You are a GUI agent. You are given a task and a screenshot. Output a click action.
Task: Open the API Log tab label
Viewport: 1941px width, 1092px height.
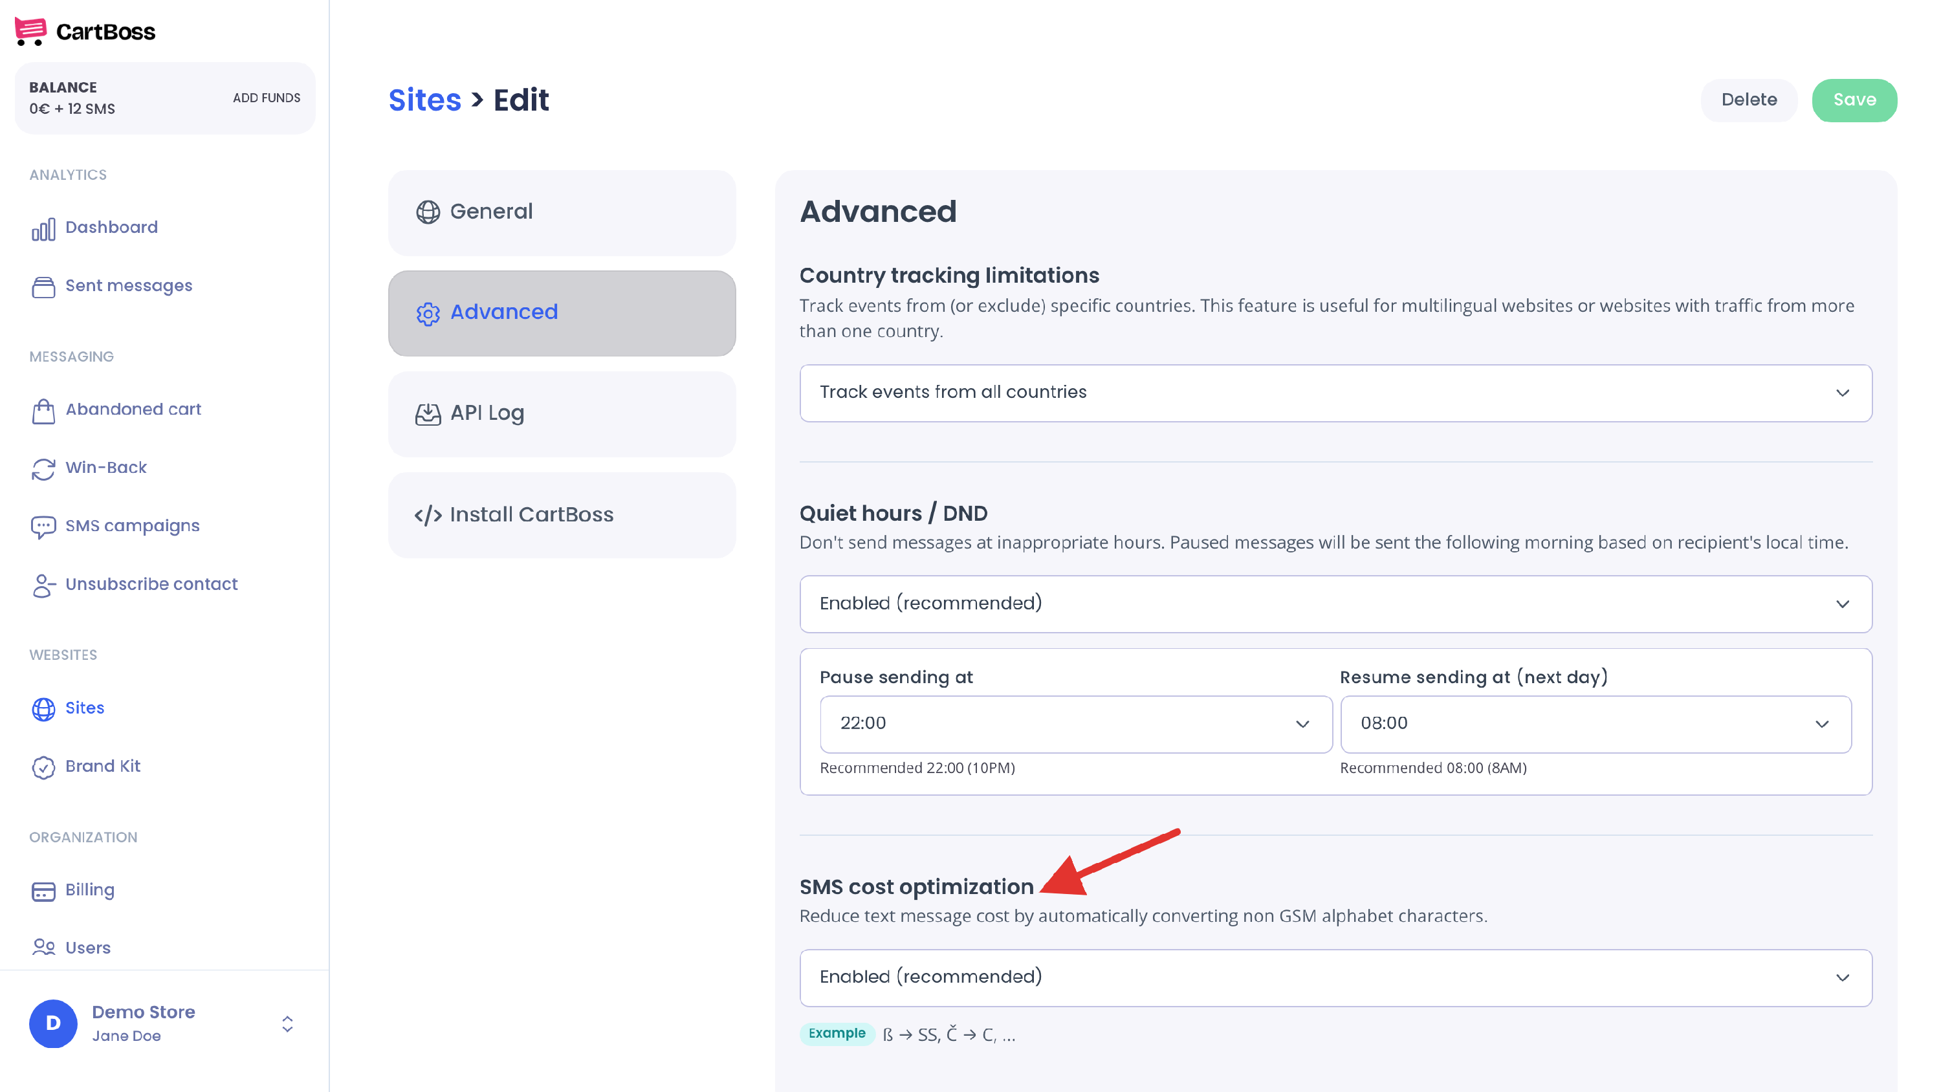(487, 413)
